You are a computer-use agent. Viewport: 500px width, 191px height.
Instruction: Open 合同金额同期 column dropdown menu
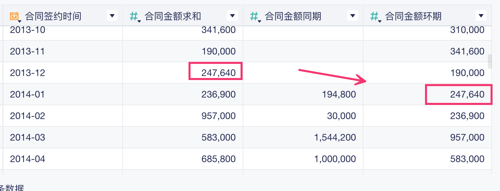coord(352,15)
